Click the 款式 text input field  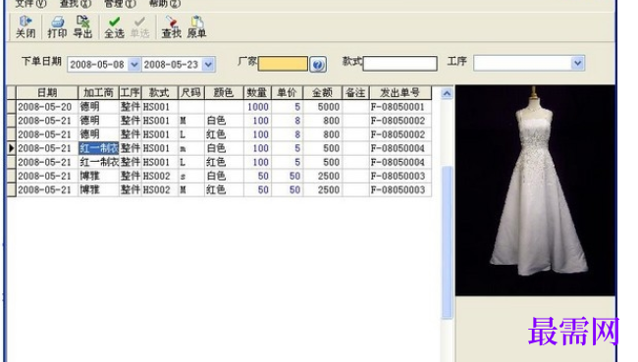[x=399, y=64]
